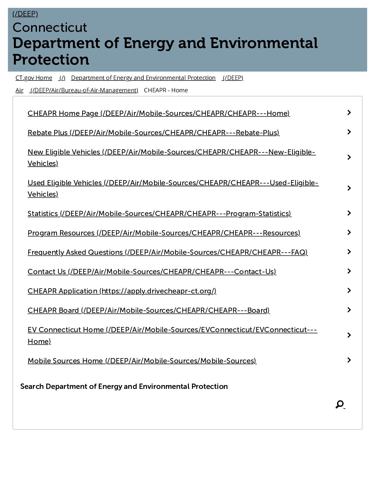Open the Rebate Plus link

154,133
